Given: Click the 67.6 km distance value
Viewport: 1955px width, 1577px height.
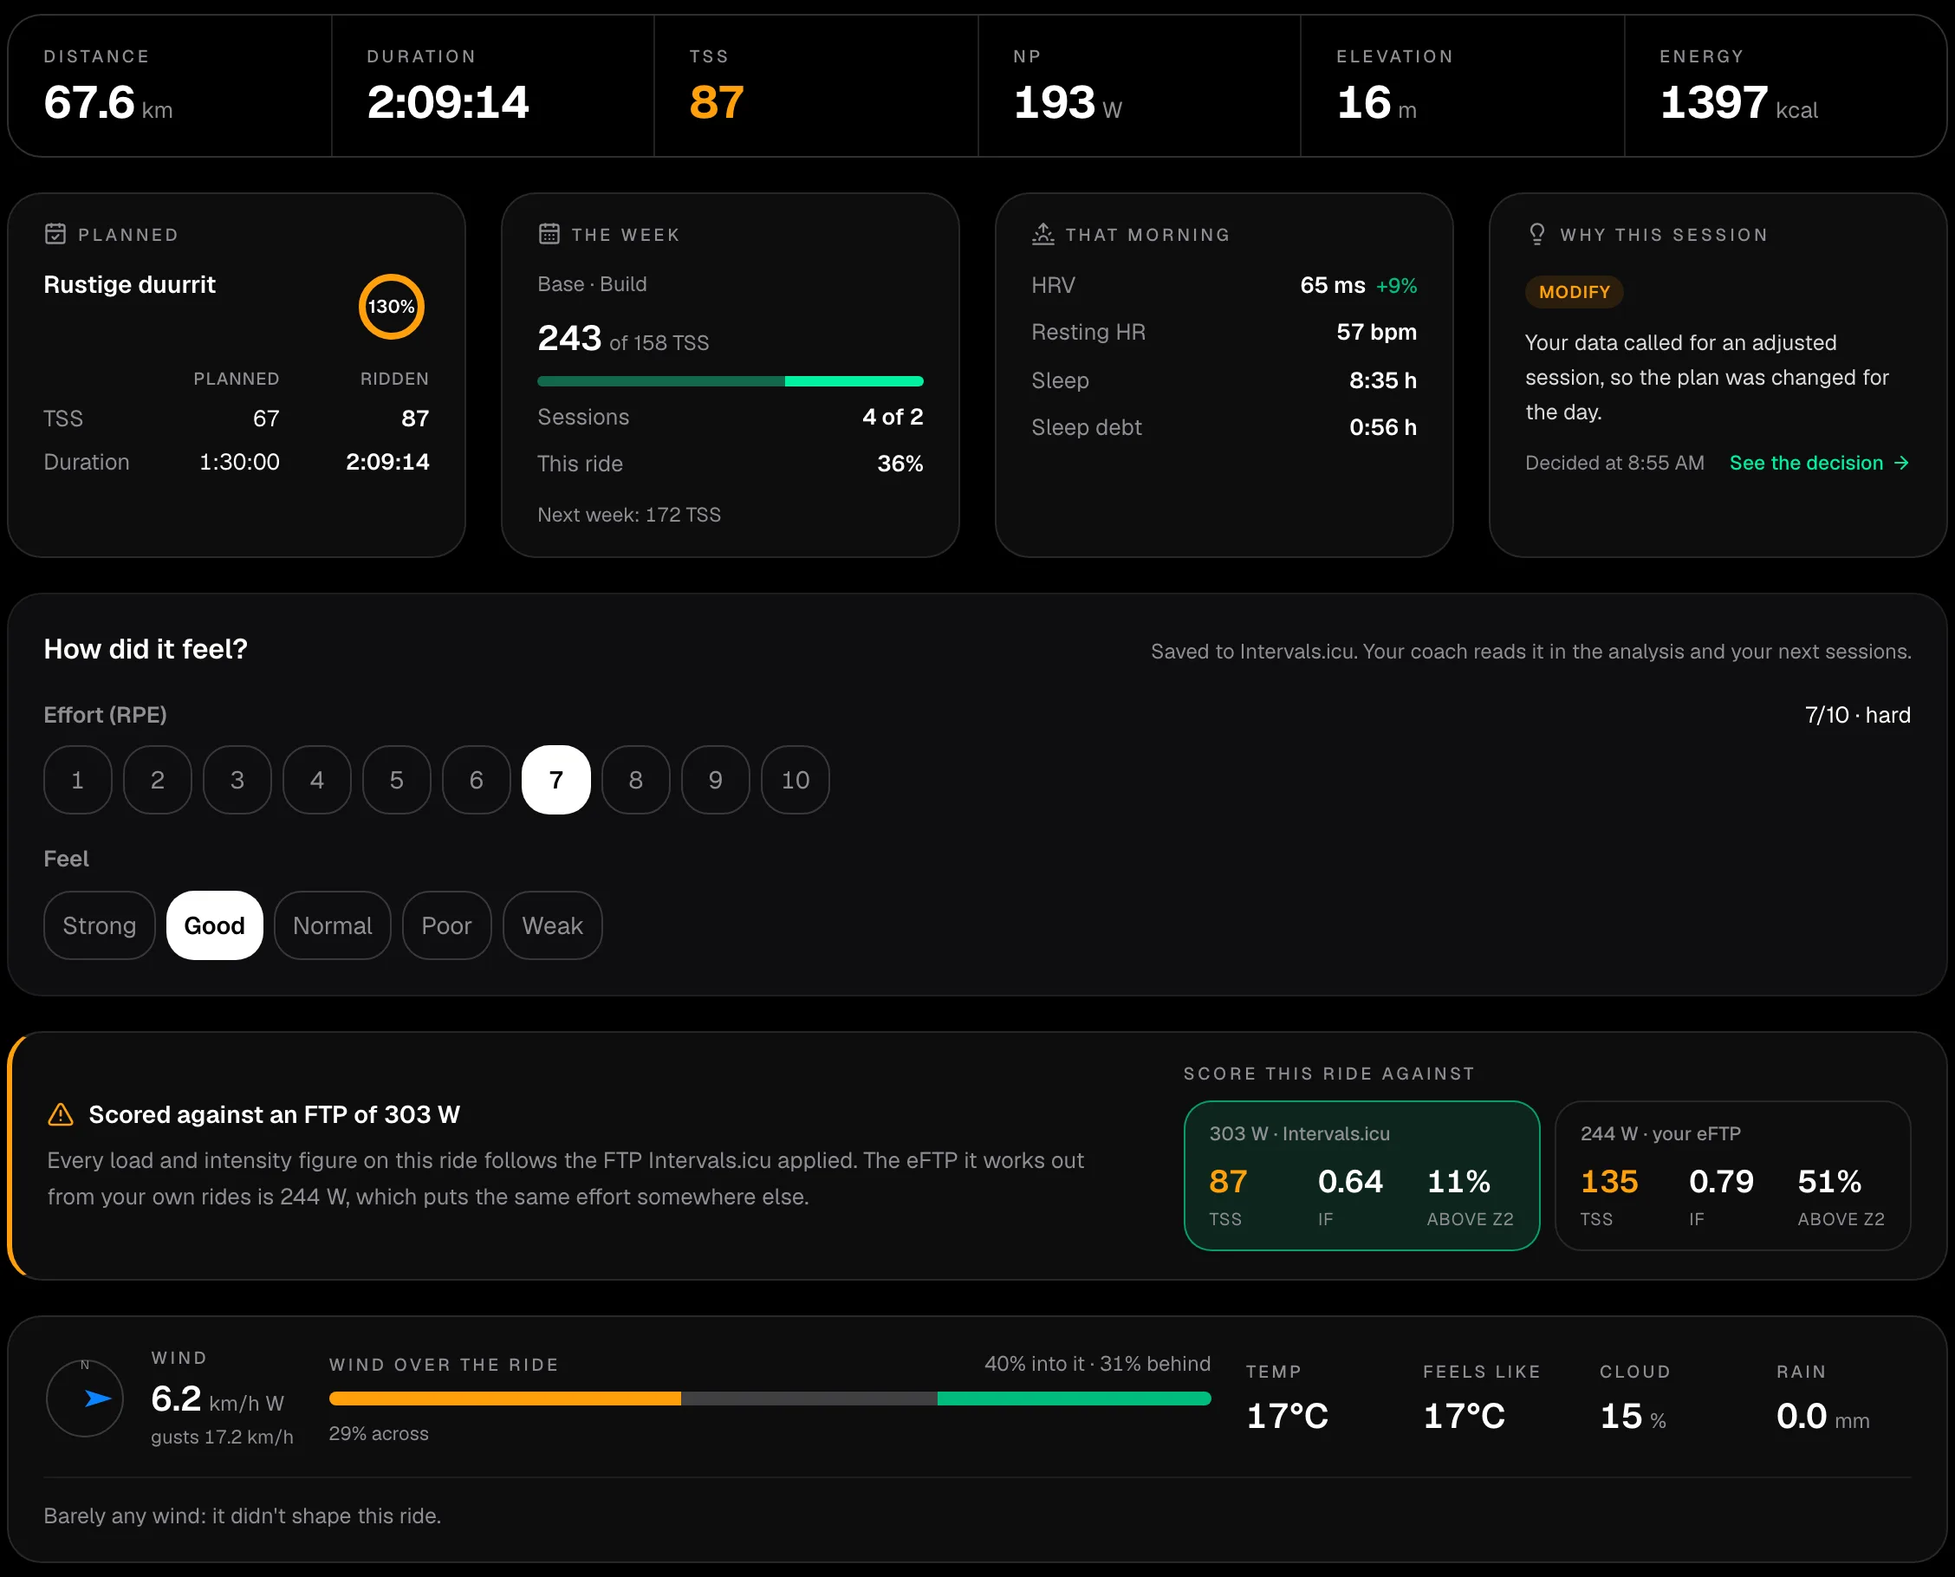Looking at the screenshot, I should (108, 101).
